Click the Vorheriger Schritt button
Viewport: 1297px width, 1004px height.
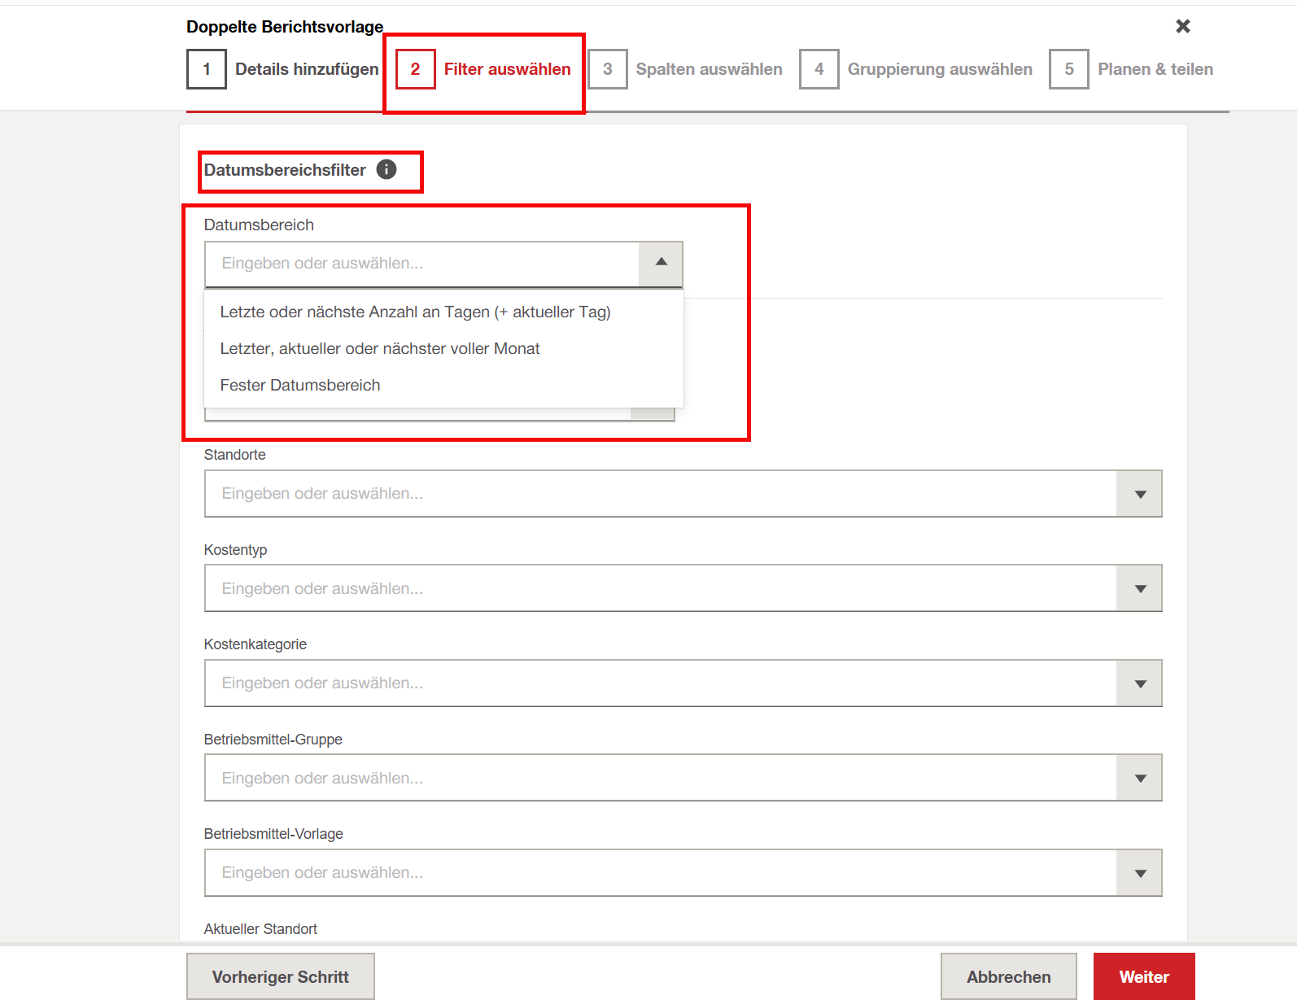281,976
